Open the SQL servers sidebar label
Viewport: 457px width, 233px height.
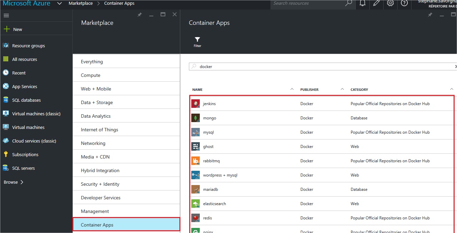tap(23, 168)
